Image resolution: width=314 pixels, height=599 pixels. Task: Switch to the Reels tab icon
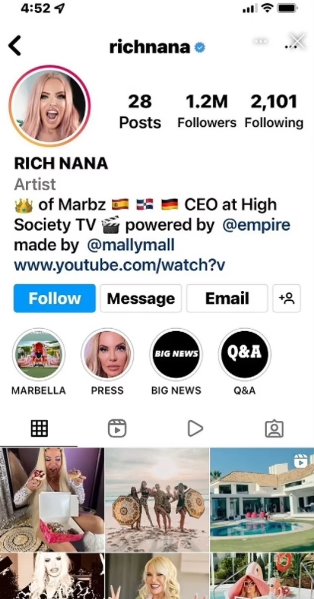pyautogui.click(x=118, y=427)
